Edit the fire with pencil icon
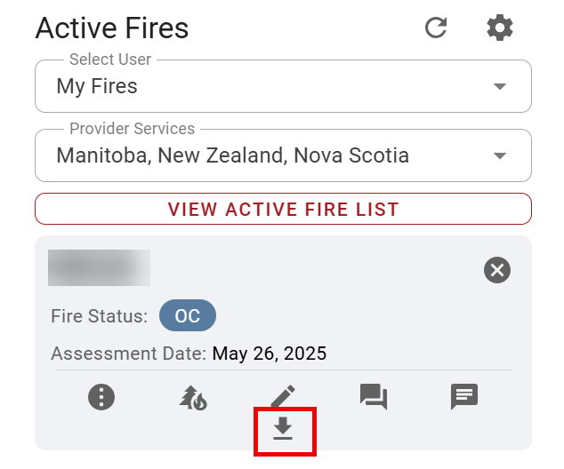Image resolution: width=564 pixels, height=469 pixels. [x=283, y=396]
